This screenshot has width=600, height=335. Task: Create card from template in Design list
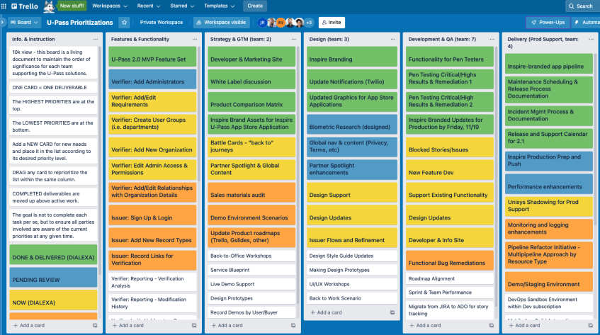392,312
